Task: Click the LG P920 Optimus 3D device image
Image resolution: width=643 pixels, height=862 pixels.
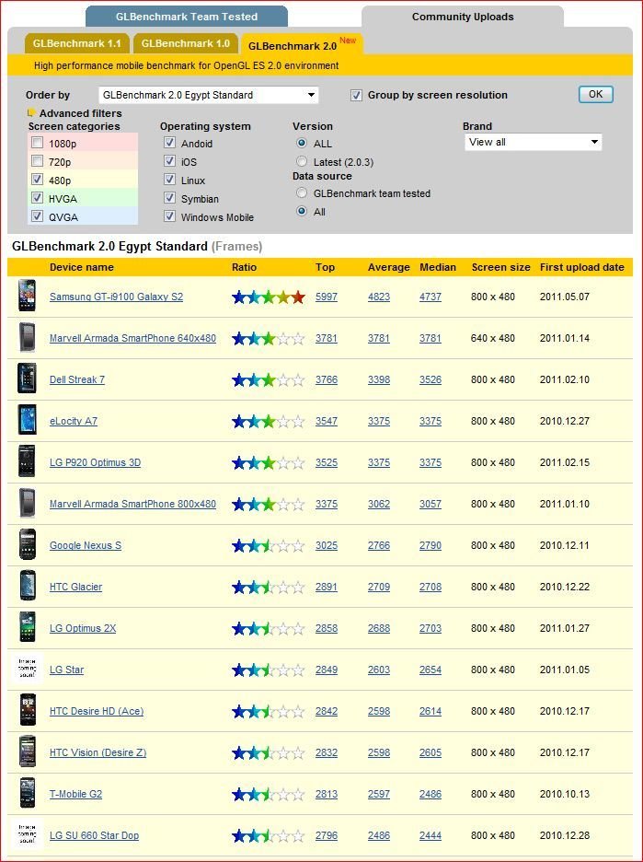Action: (27, 461)
